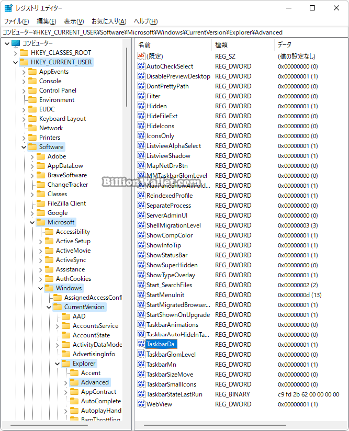
Task: Click the DWORD icon beside ShowStatusBar
Action: click(x=141, y=255)
